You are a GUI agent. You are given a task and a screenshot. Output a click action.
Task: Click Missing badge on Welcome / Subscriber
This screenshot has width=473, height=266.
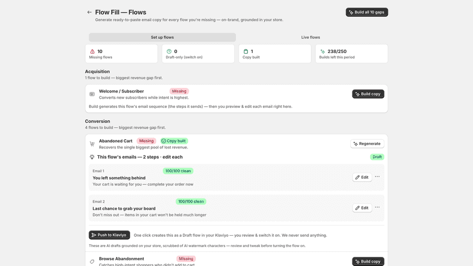179,91
